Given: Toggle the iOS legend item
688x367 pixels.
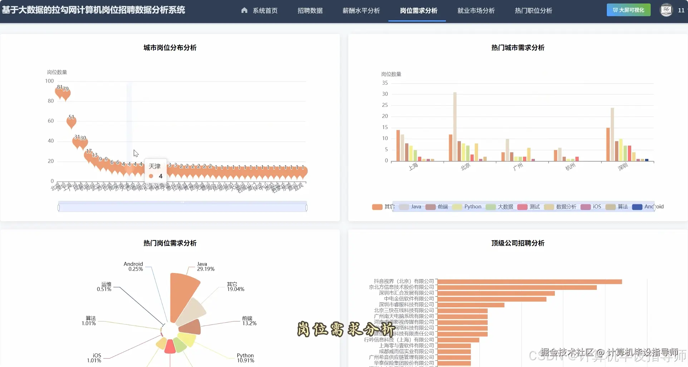Looking at the screenshot, I should click(x=591, y=207).
